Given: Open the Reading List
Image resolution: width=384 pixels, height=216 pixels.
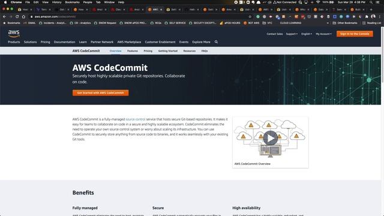Looking at the screenshot, I should point(371,23).
